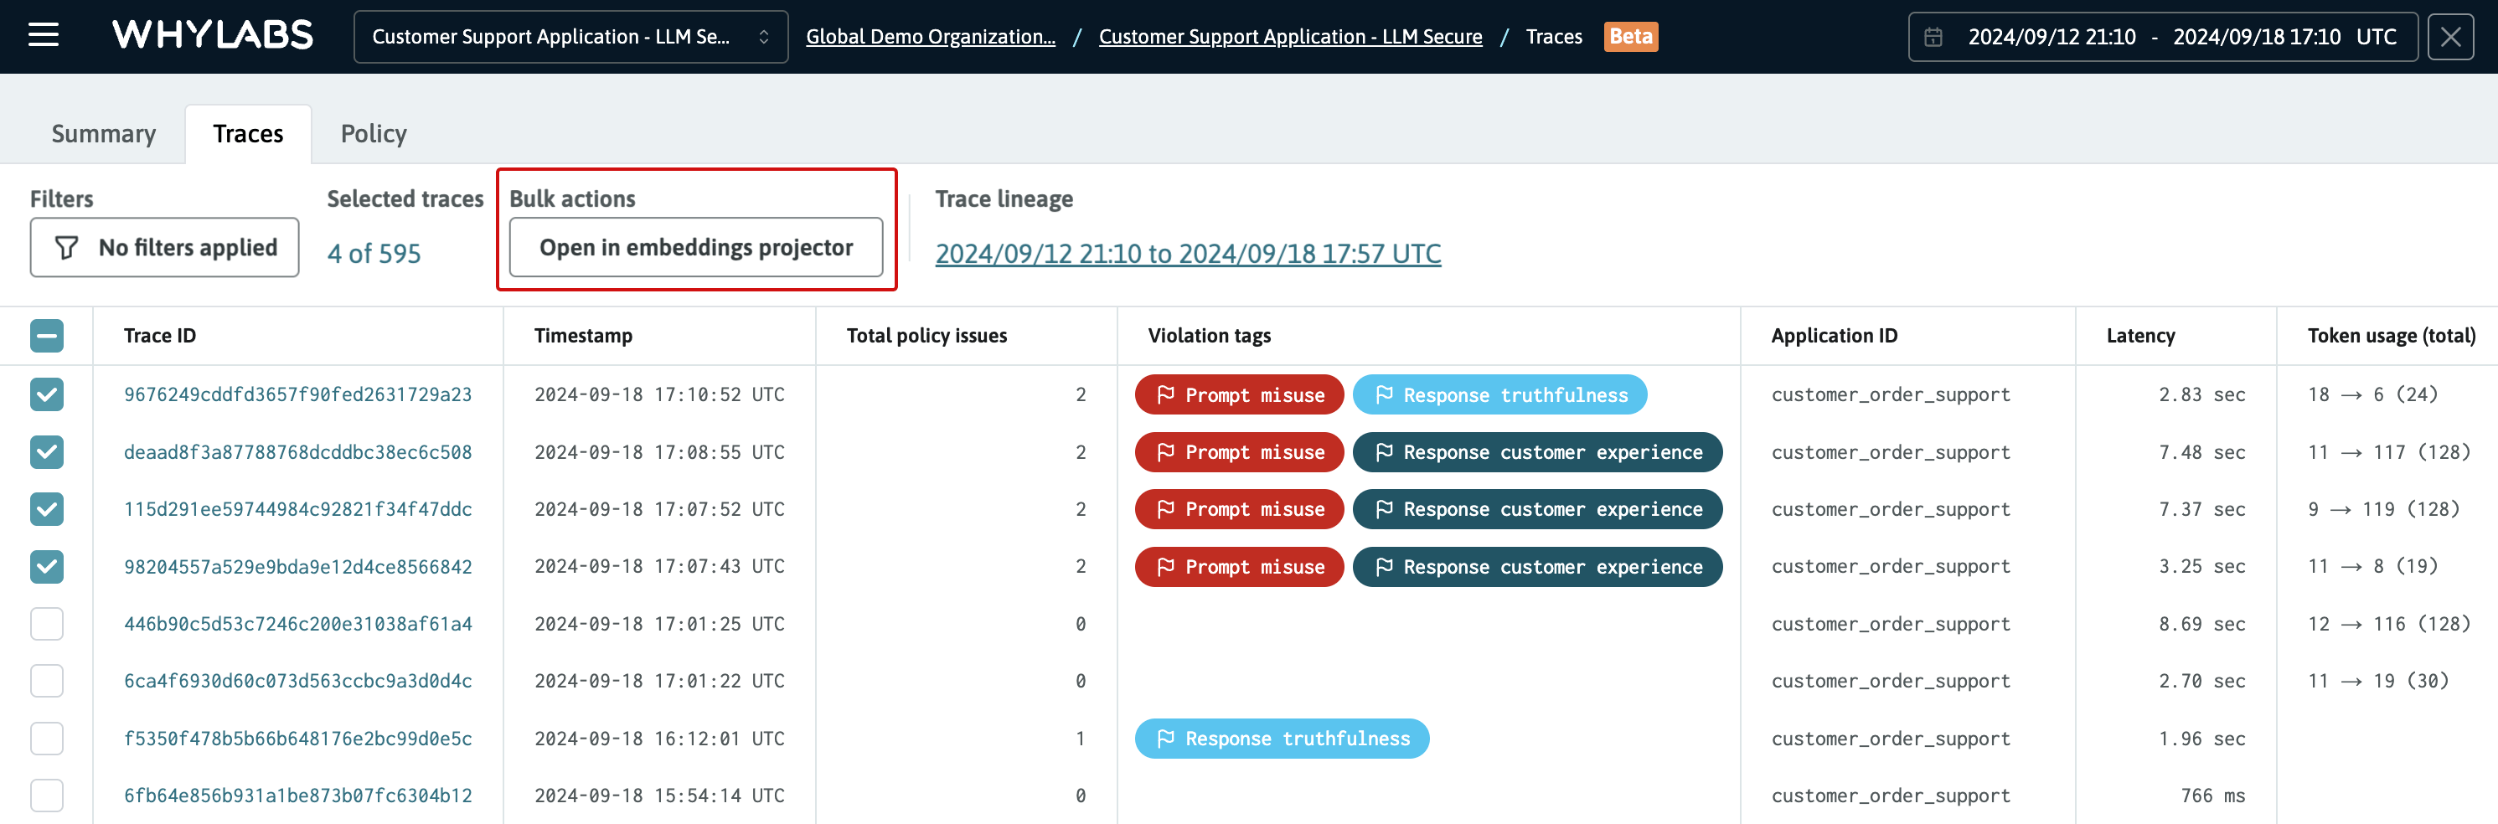Click Open in embeddings projector button

[695, 248]
